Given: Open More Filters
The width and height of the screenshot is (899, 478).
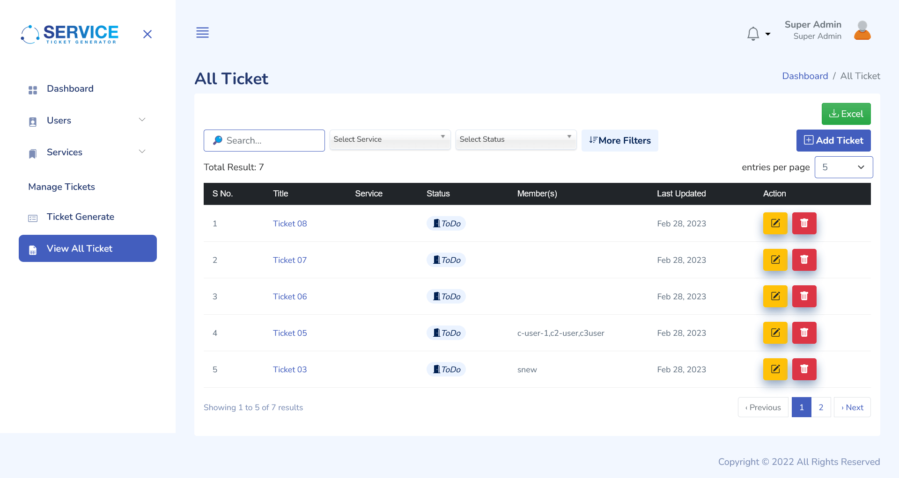Looking at the screenshot, I should pyautogui.click(x=619, y=140).
